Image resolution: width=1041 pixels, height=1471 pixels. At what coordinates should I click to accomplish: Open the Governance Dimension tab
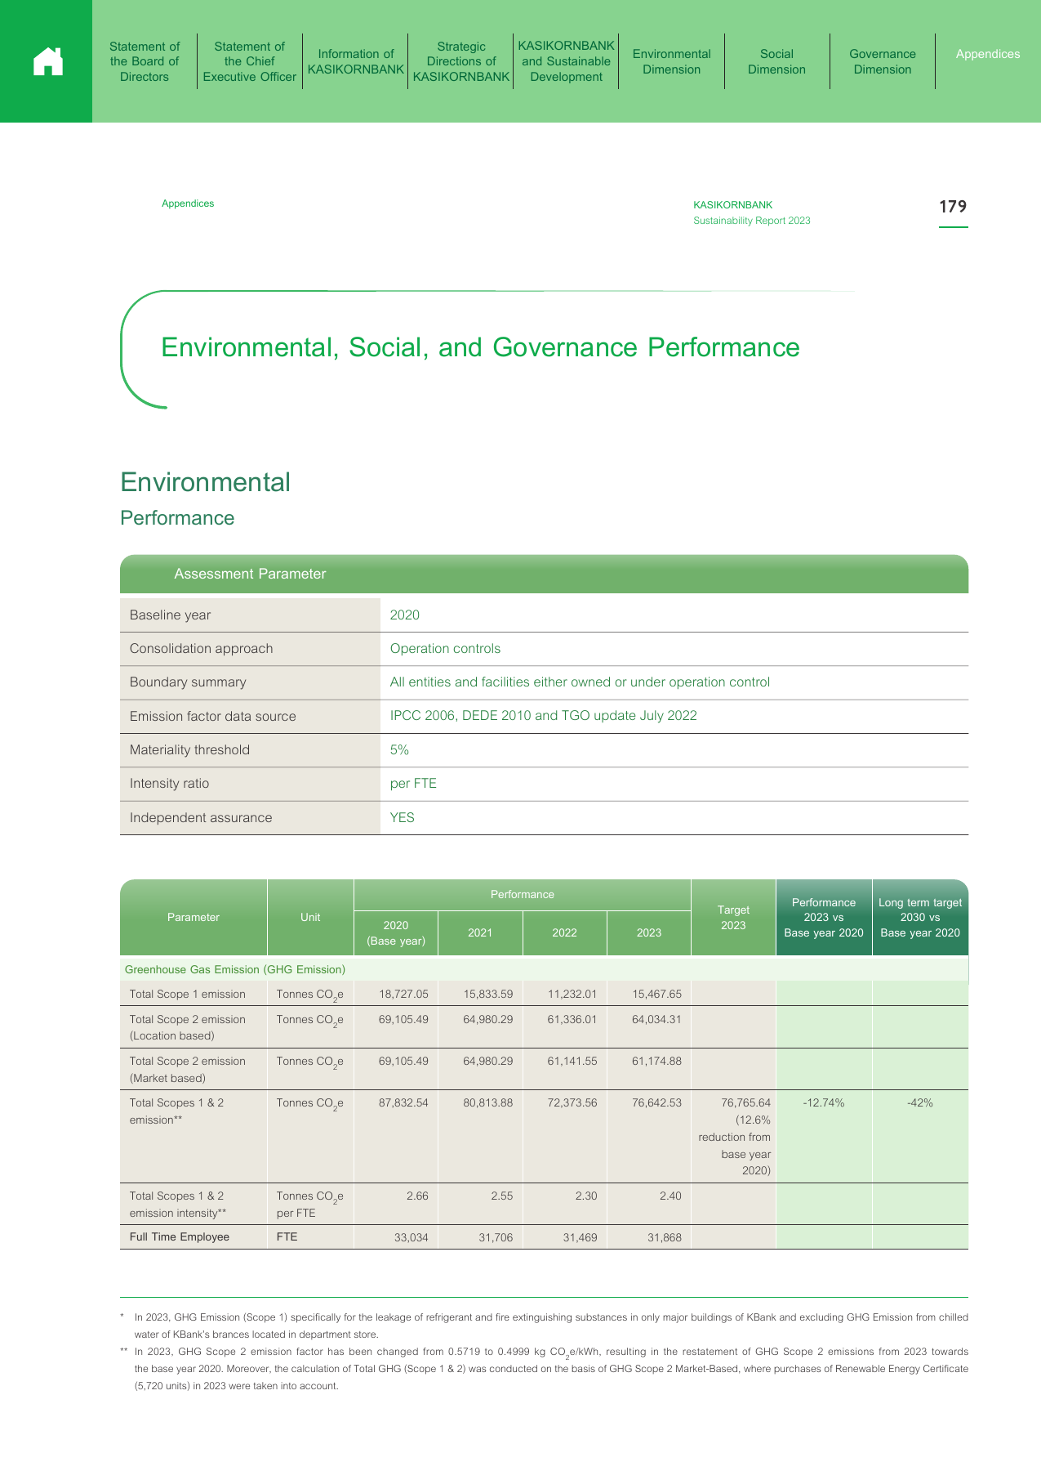pyautogui.click(x=883, y=61)
